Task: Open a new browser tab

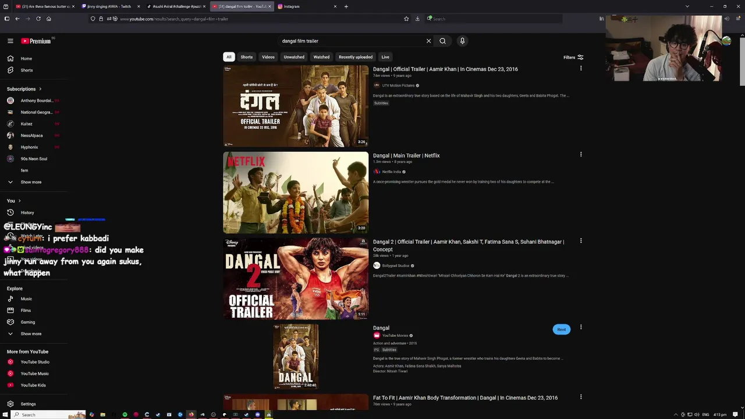Action: pyautogui.click(x=346, y=6)
